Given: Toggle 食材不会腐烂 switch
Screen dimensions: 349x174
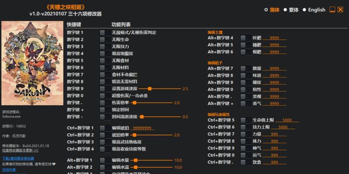Looking at the screenshot, I should 105,74.
